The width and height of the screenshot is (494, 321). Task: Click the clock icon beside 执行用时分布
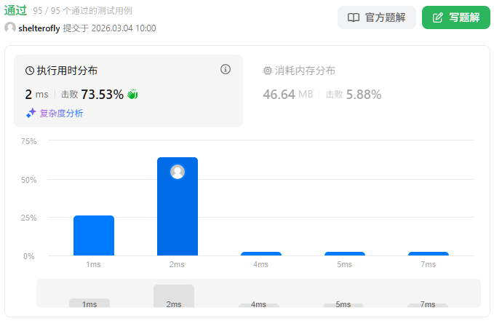tap(30, 71)
